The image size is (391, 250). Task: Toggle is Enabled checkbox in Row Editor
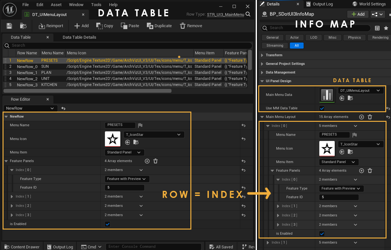pos(108,224)
